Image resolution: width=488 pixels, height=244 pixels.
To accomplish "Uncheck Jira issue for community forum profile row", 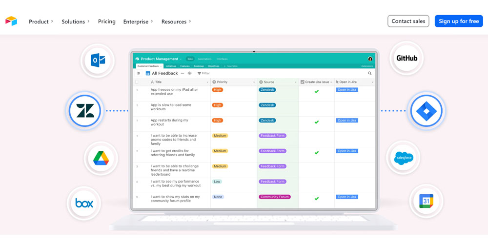I will (317, 199).
